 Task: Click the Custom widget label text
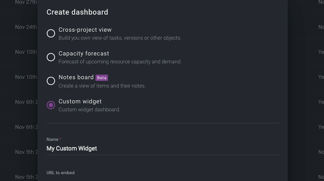[x=80, y=102]
